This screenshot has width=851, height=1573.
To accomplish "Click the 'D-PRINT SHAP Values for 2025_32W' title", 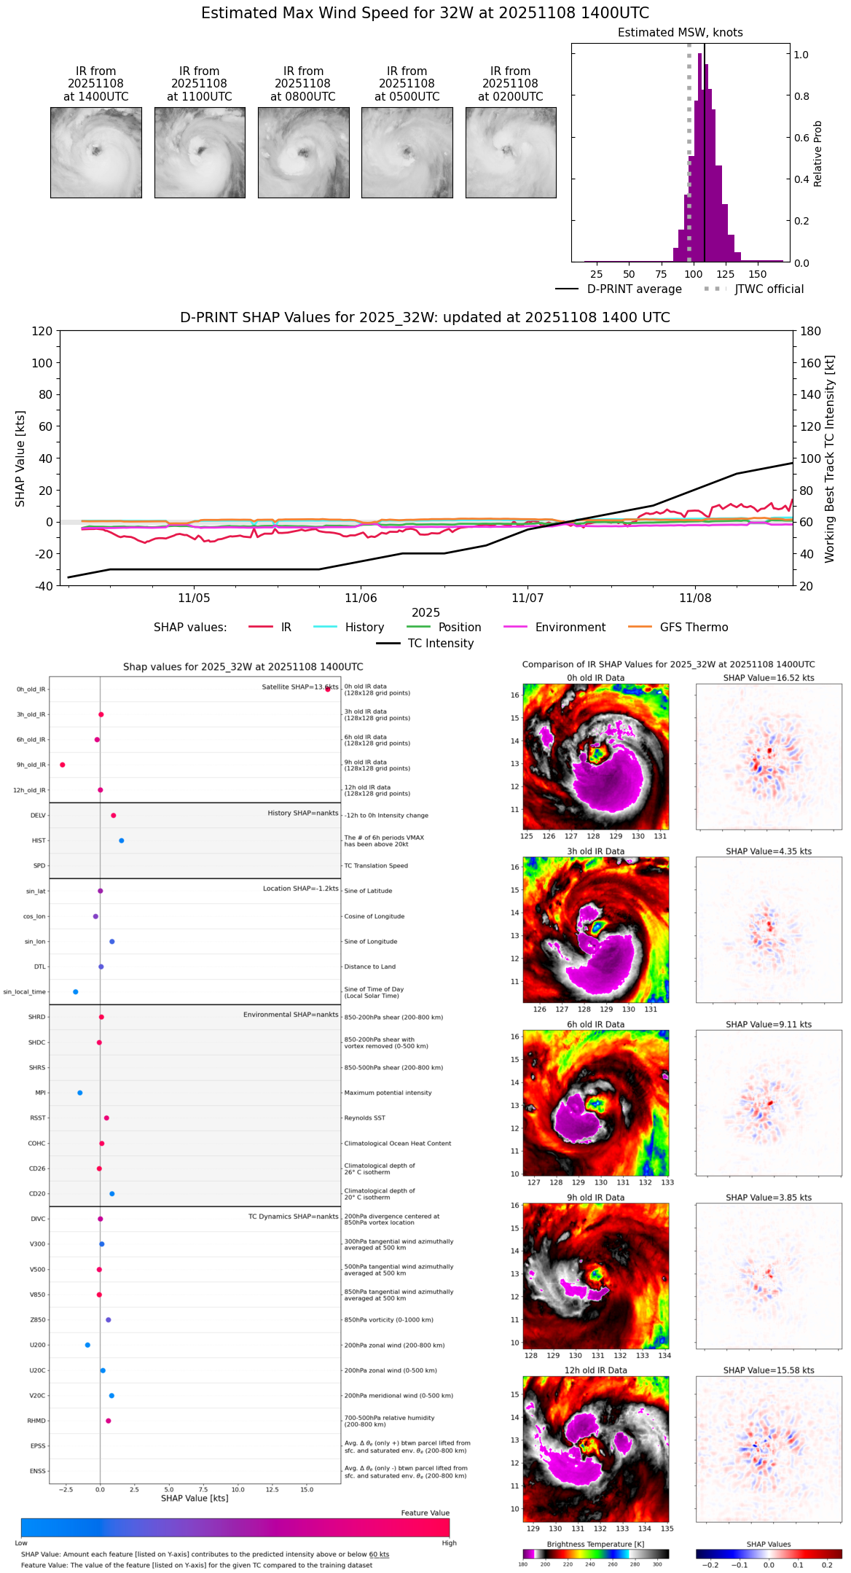I will (426, 318).
